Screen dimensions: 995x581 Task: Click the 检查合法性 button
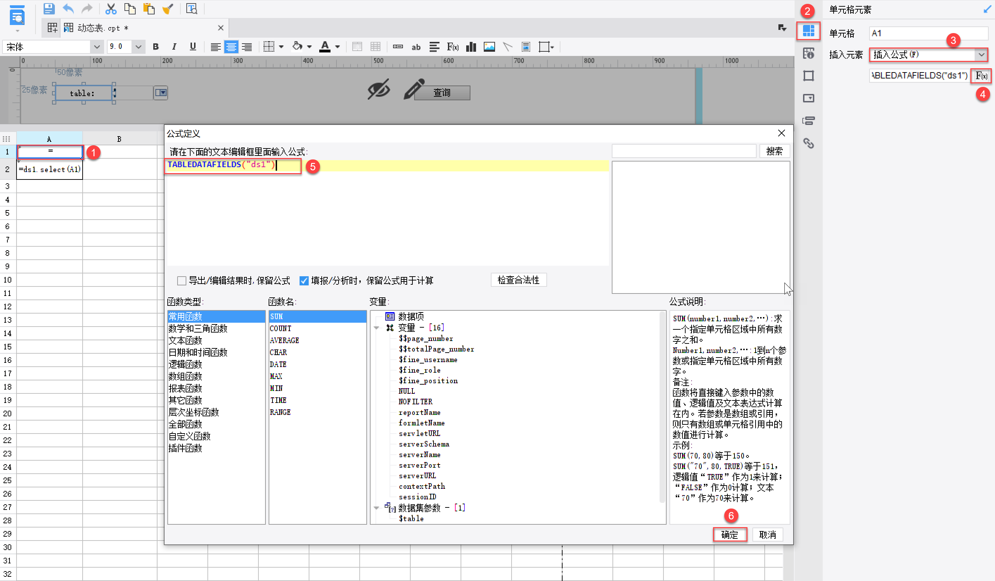point(518,280)
